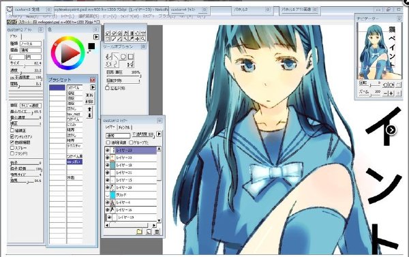Toggle the スプレー checkbox

(12, 148)
